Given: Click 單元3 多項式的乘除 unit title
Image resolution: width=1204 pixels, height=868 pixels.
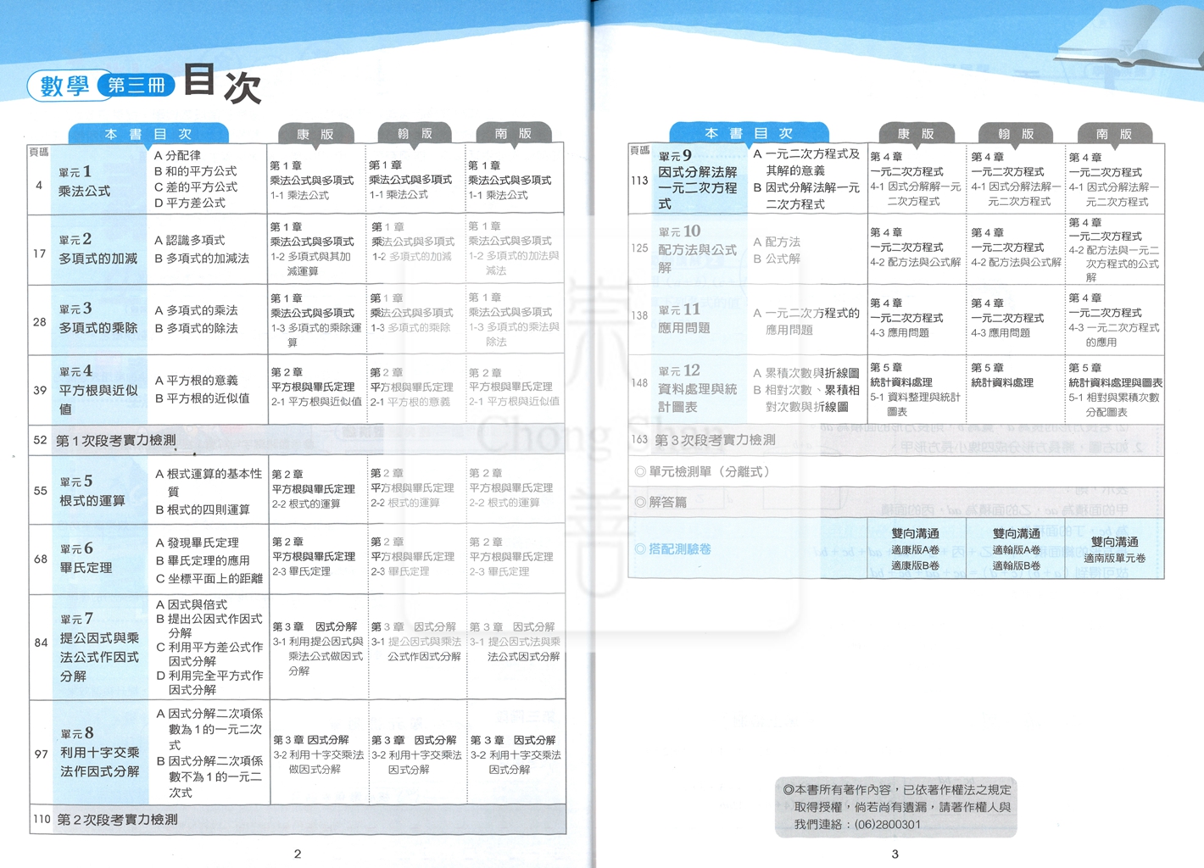Looking at the screenshot, I should [x=98, y=318].
